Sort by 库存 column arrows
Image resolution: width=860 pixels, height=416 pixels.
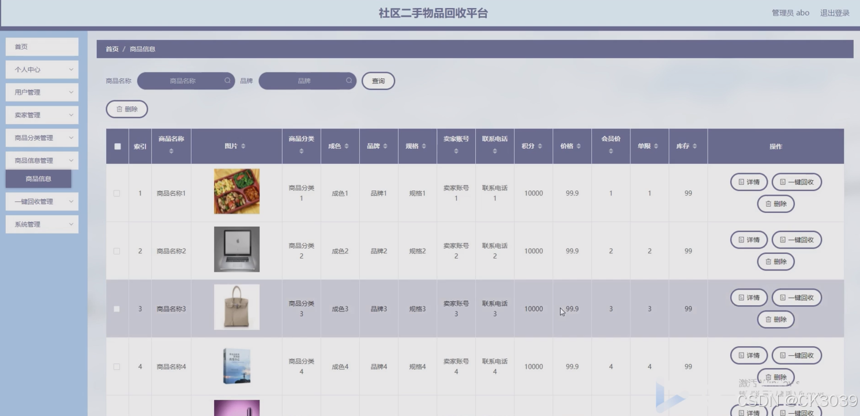click(x=694, y=147)
